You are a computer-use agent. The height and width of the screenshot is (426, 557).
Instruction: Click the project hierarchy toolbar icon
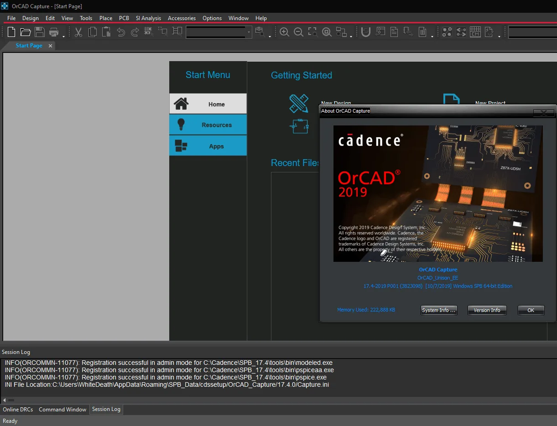[x=341, y=32]
